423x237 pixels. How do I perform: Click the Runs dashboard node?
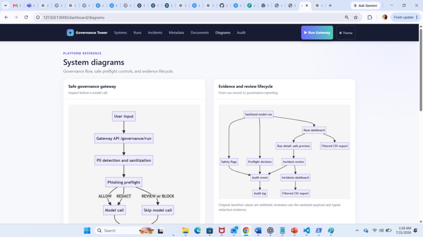pyautogui.click(x=314, y=130)
